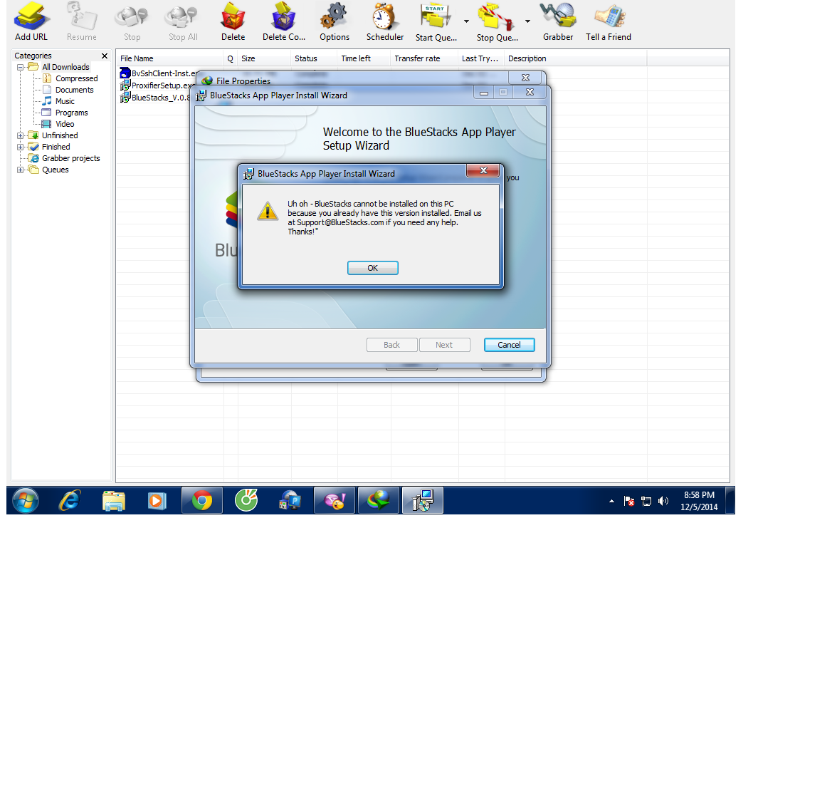Screen dimensions: 837x798
Task: Click the Back button in the wizard
Action: (x=391, y=345)
